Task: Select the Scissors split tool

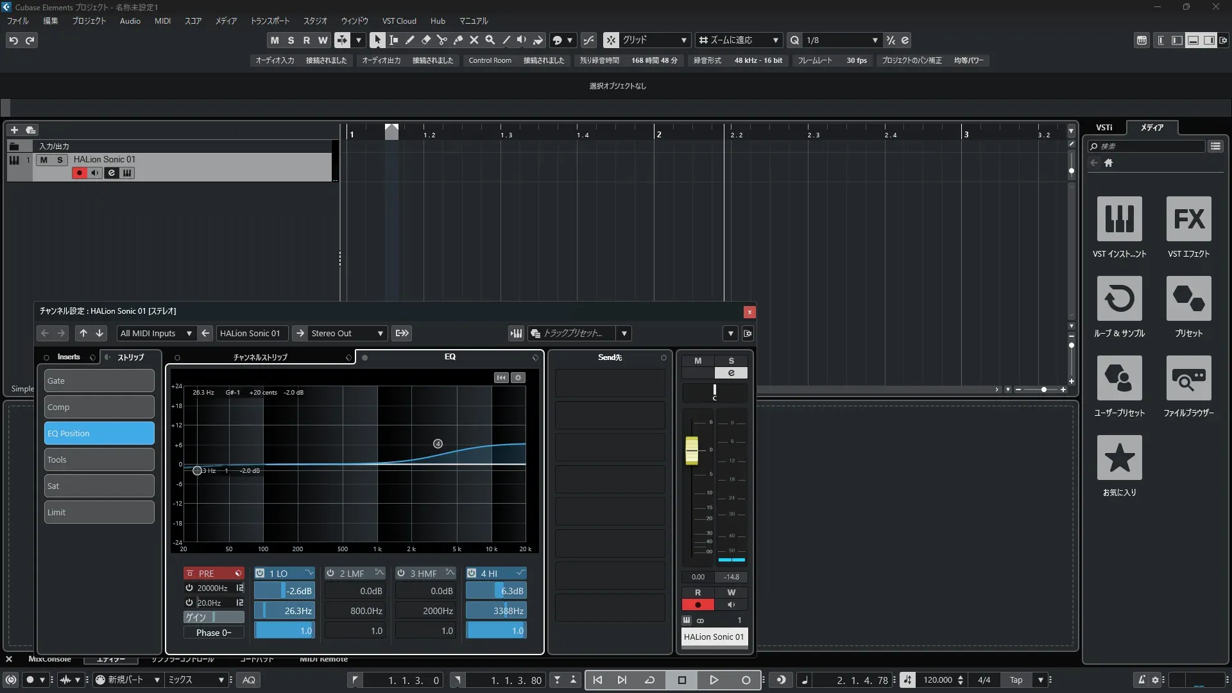Action: point(441,40)
